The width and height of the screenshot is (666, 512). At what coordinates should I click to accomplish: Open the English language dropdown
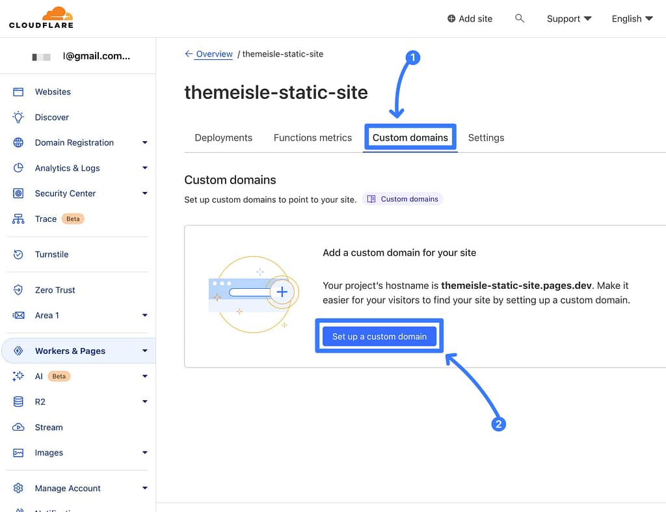coord(632,19)
